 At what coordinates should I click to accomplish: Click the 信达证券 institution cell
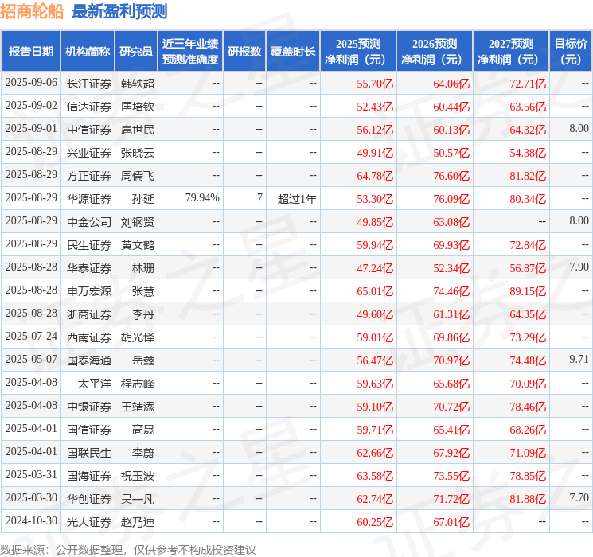pos(89,107)
